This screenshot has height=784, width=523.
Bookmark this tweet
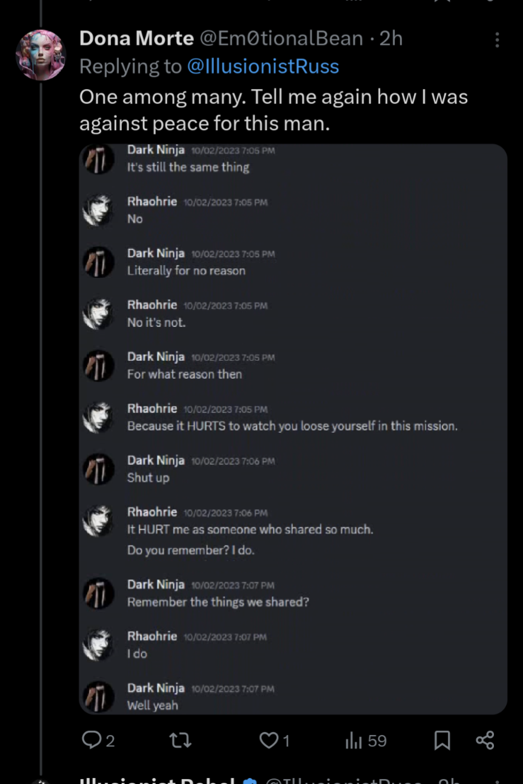click(442, 740)
